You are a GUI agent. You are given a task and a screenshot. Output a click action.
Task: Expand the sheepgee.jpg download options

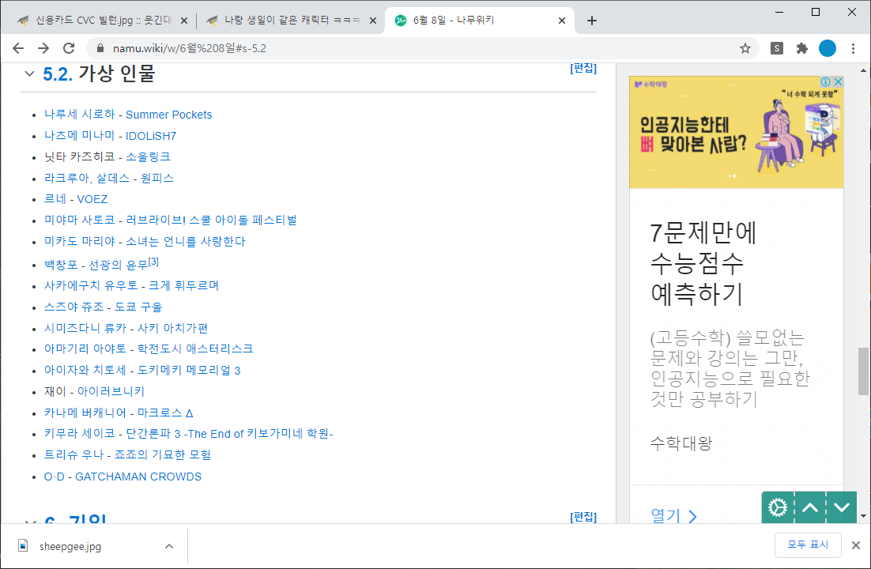click(169, 546)
